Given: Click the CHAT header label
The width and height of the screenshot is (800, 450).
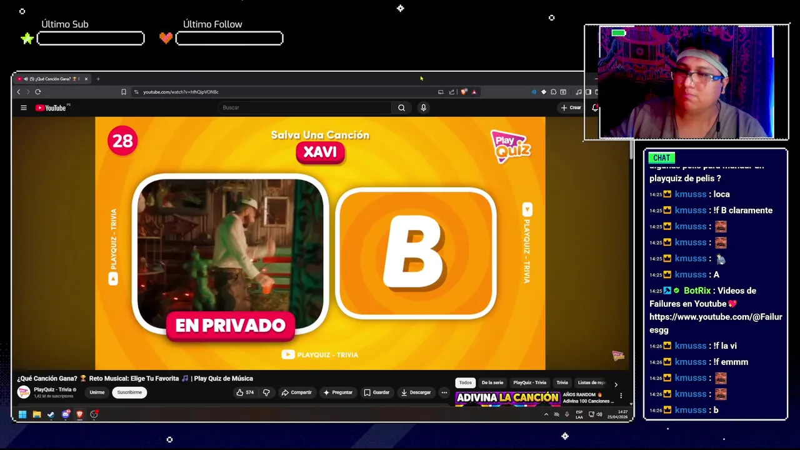Looking at the screenshot, I should pos(661,158).
